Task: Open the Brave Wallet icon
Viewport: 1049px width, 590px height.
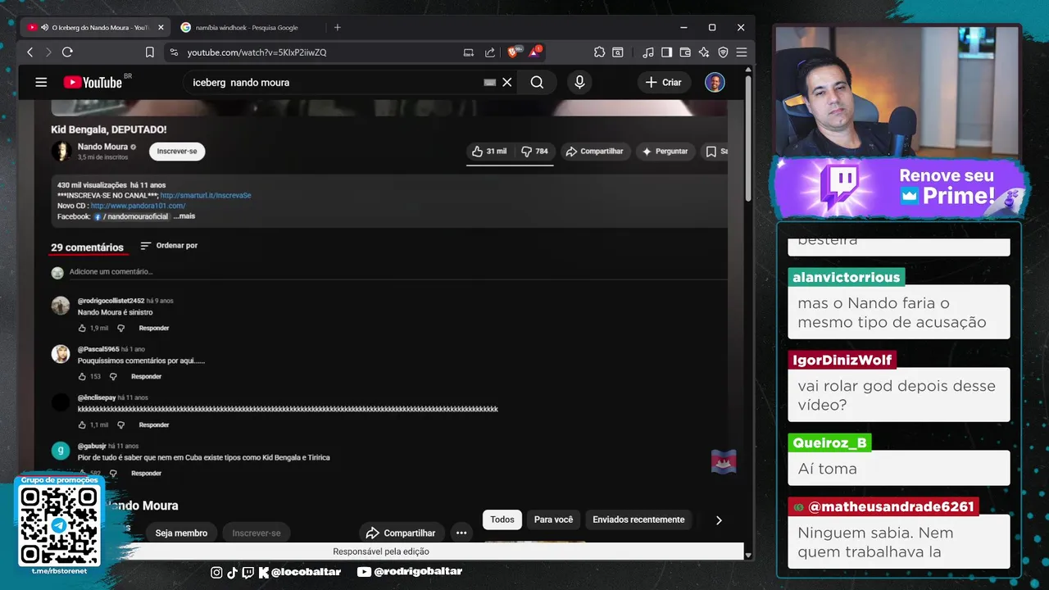Action: point(685,52)
